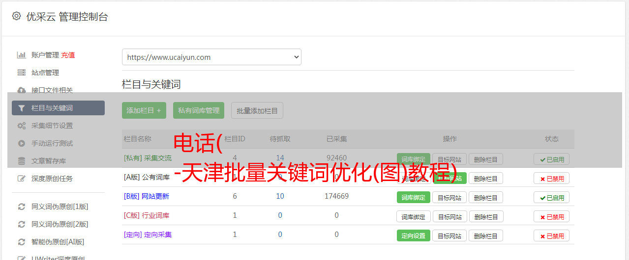Select the 栏目与关键词 sidebar item
This screenshot has width=629, height=260.
point(58,108)
